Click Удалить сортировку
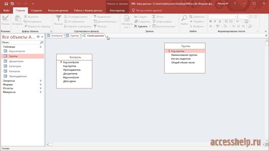 tap(77, 26)
